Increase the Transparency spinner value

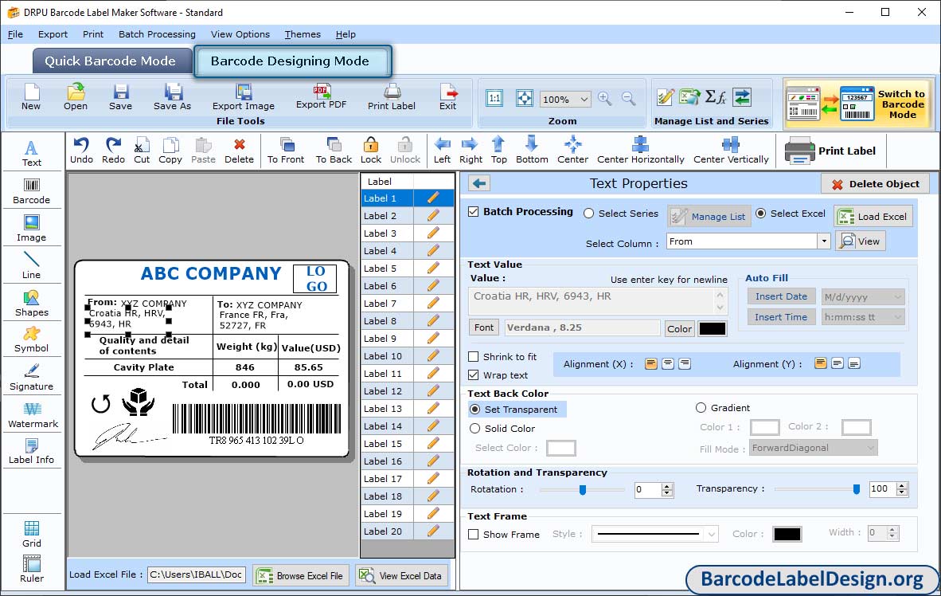(901, 486)
